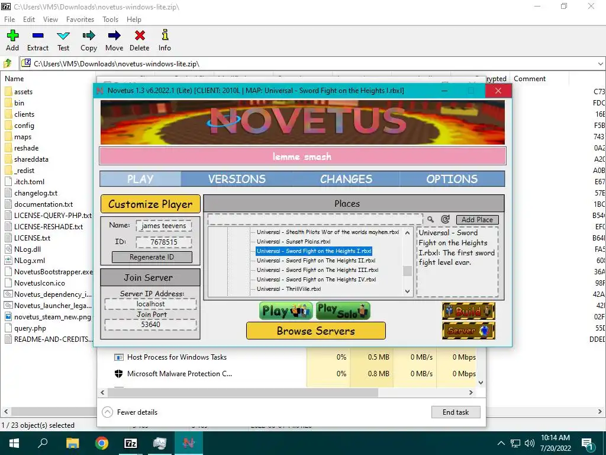
Task: Click the Info toolbar icon
Action: click(165, 41)
